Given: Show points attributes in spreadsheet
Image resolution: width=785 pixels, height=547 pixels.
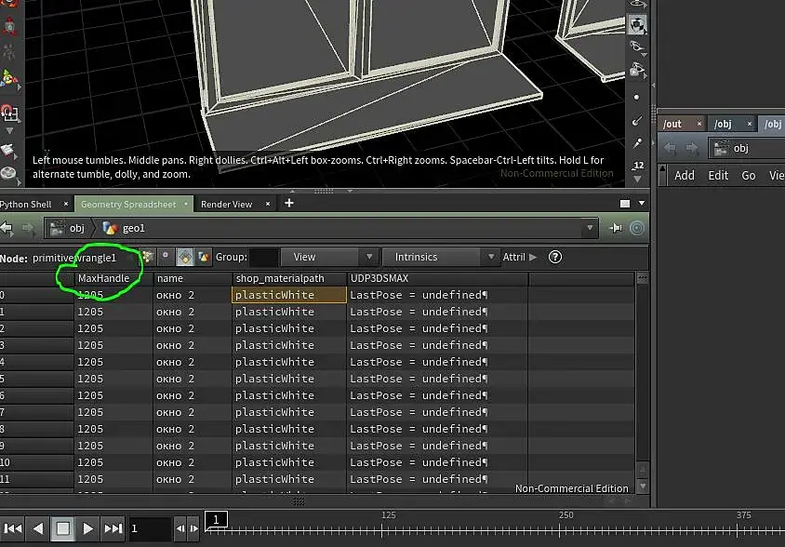Looking at the screenshot, I should pyautogui.click(x=147, y=257).
